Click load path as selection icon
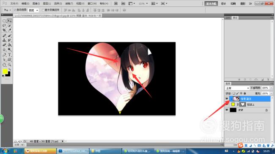This screenshot has width=275, height=154. click(250, 79)
